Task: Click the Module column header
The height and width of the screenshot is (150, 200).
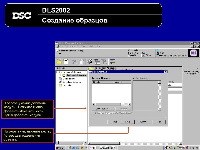Action: pos(103,82)
